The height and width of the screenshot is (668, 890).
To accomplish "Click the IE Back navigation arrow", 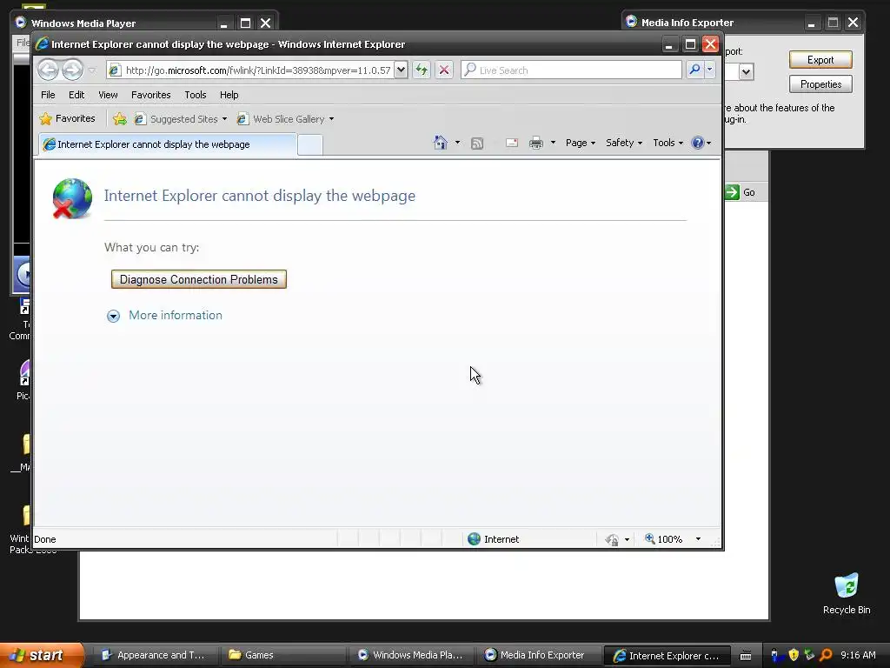I will point(49,70).
